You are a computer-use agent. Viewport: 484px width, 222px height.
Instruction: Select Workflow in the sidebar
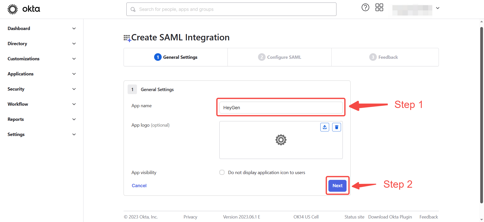(18, 104)
